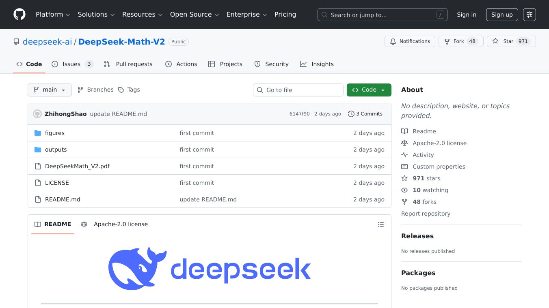Click the Sign up button

click(x=502, y=15)
